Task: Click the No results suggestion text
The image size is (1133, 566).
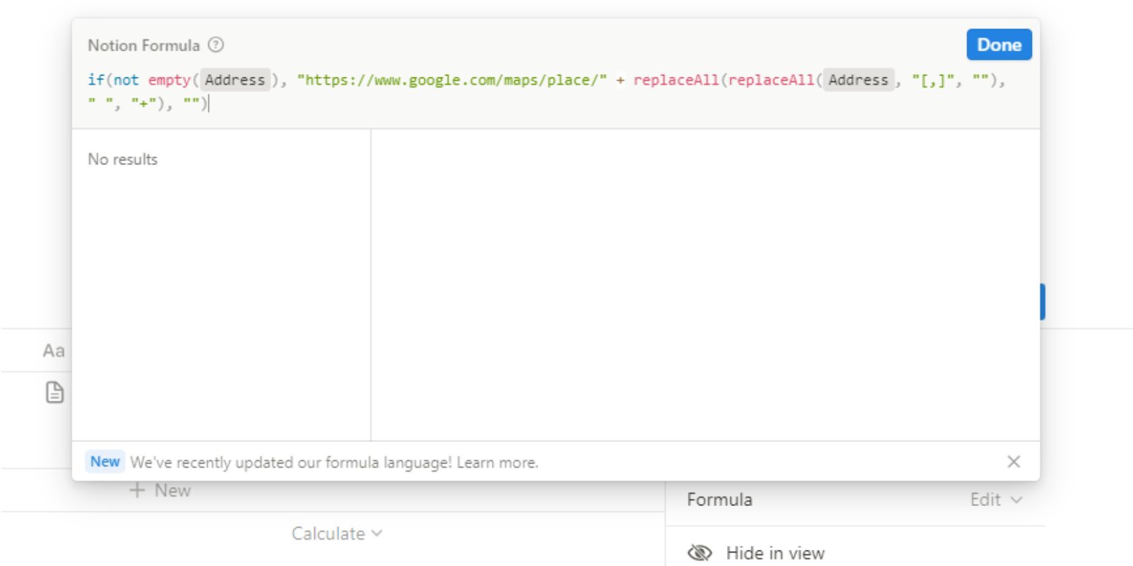Action: (123, 160)
